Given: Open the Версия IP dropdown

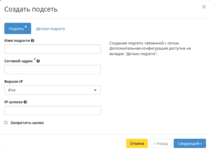Looking at the screenshot, I should (52, 90).
